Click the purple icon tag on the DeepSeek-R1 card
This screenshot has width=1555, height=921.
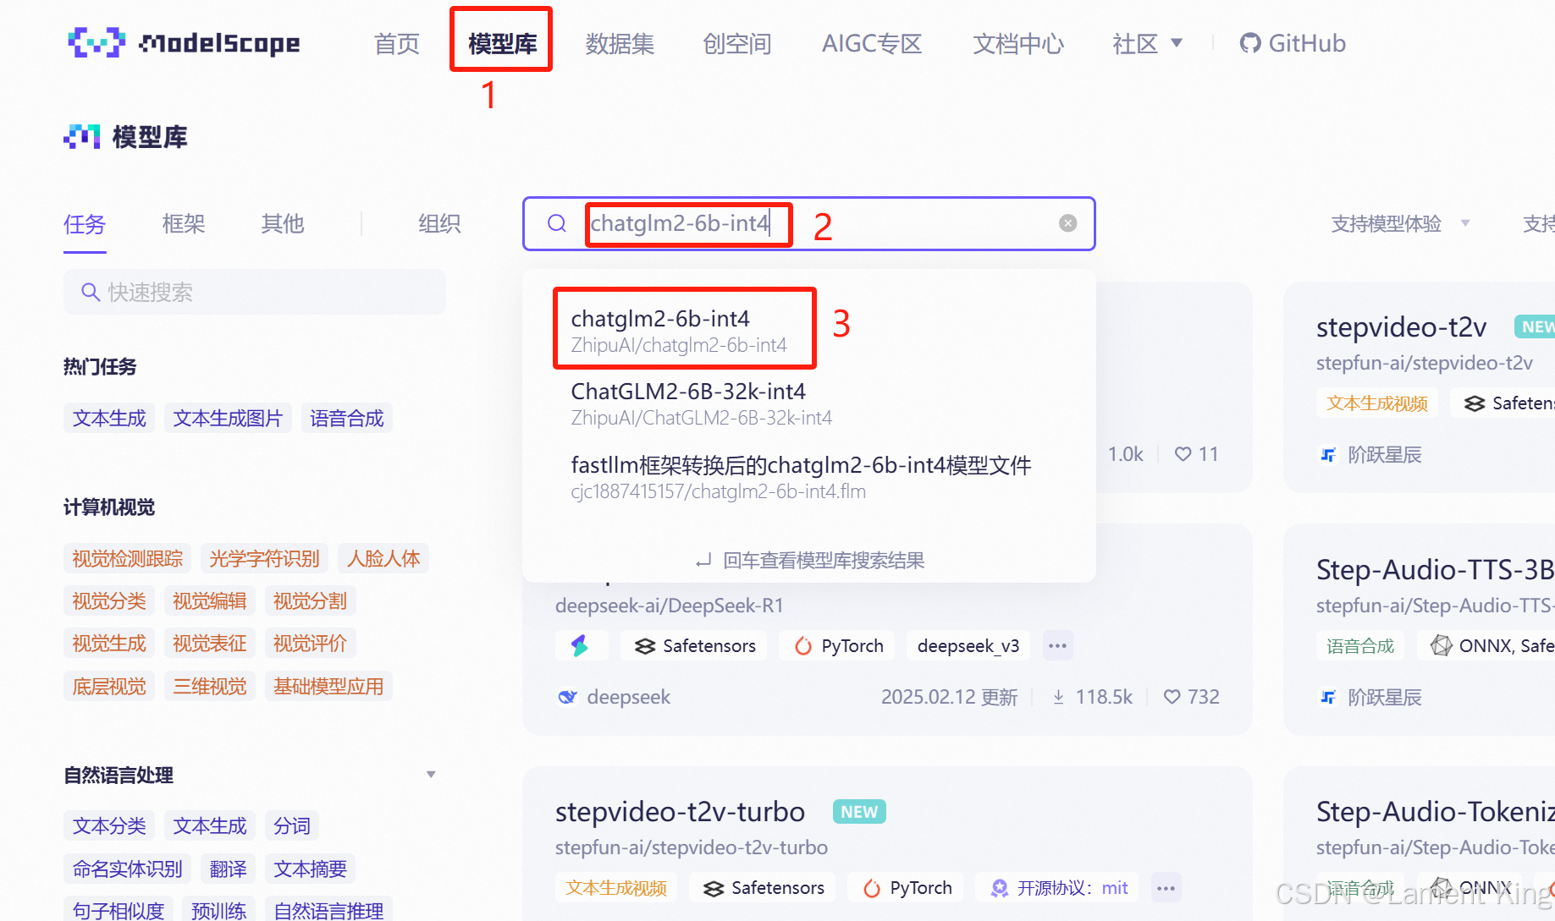[580, 645]
